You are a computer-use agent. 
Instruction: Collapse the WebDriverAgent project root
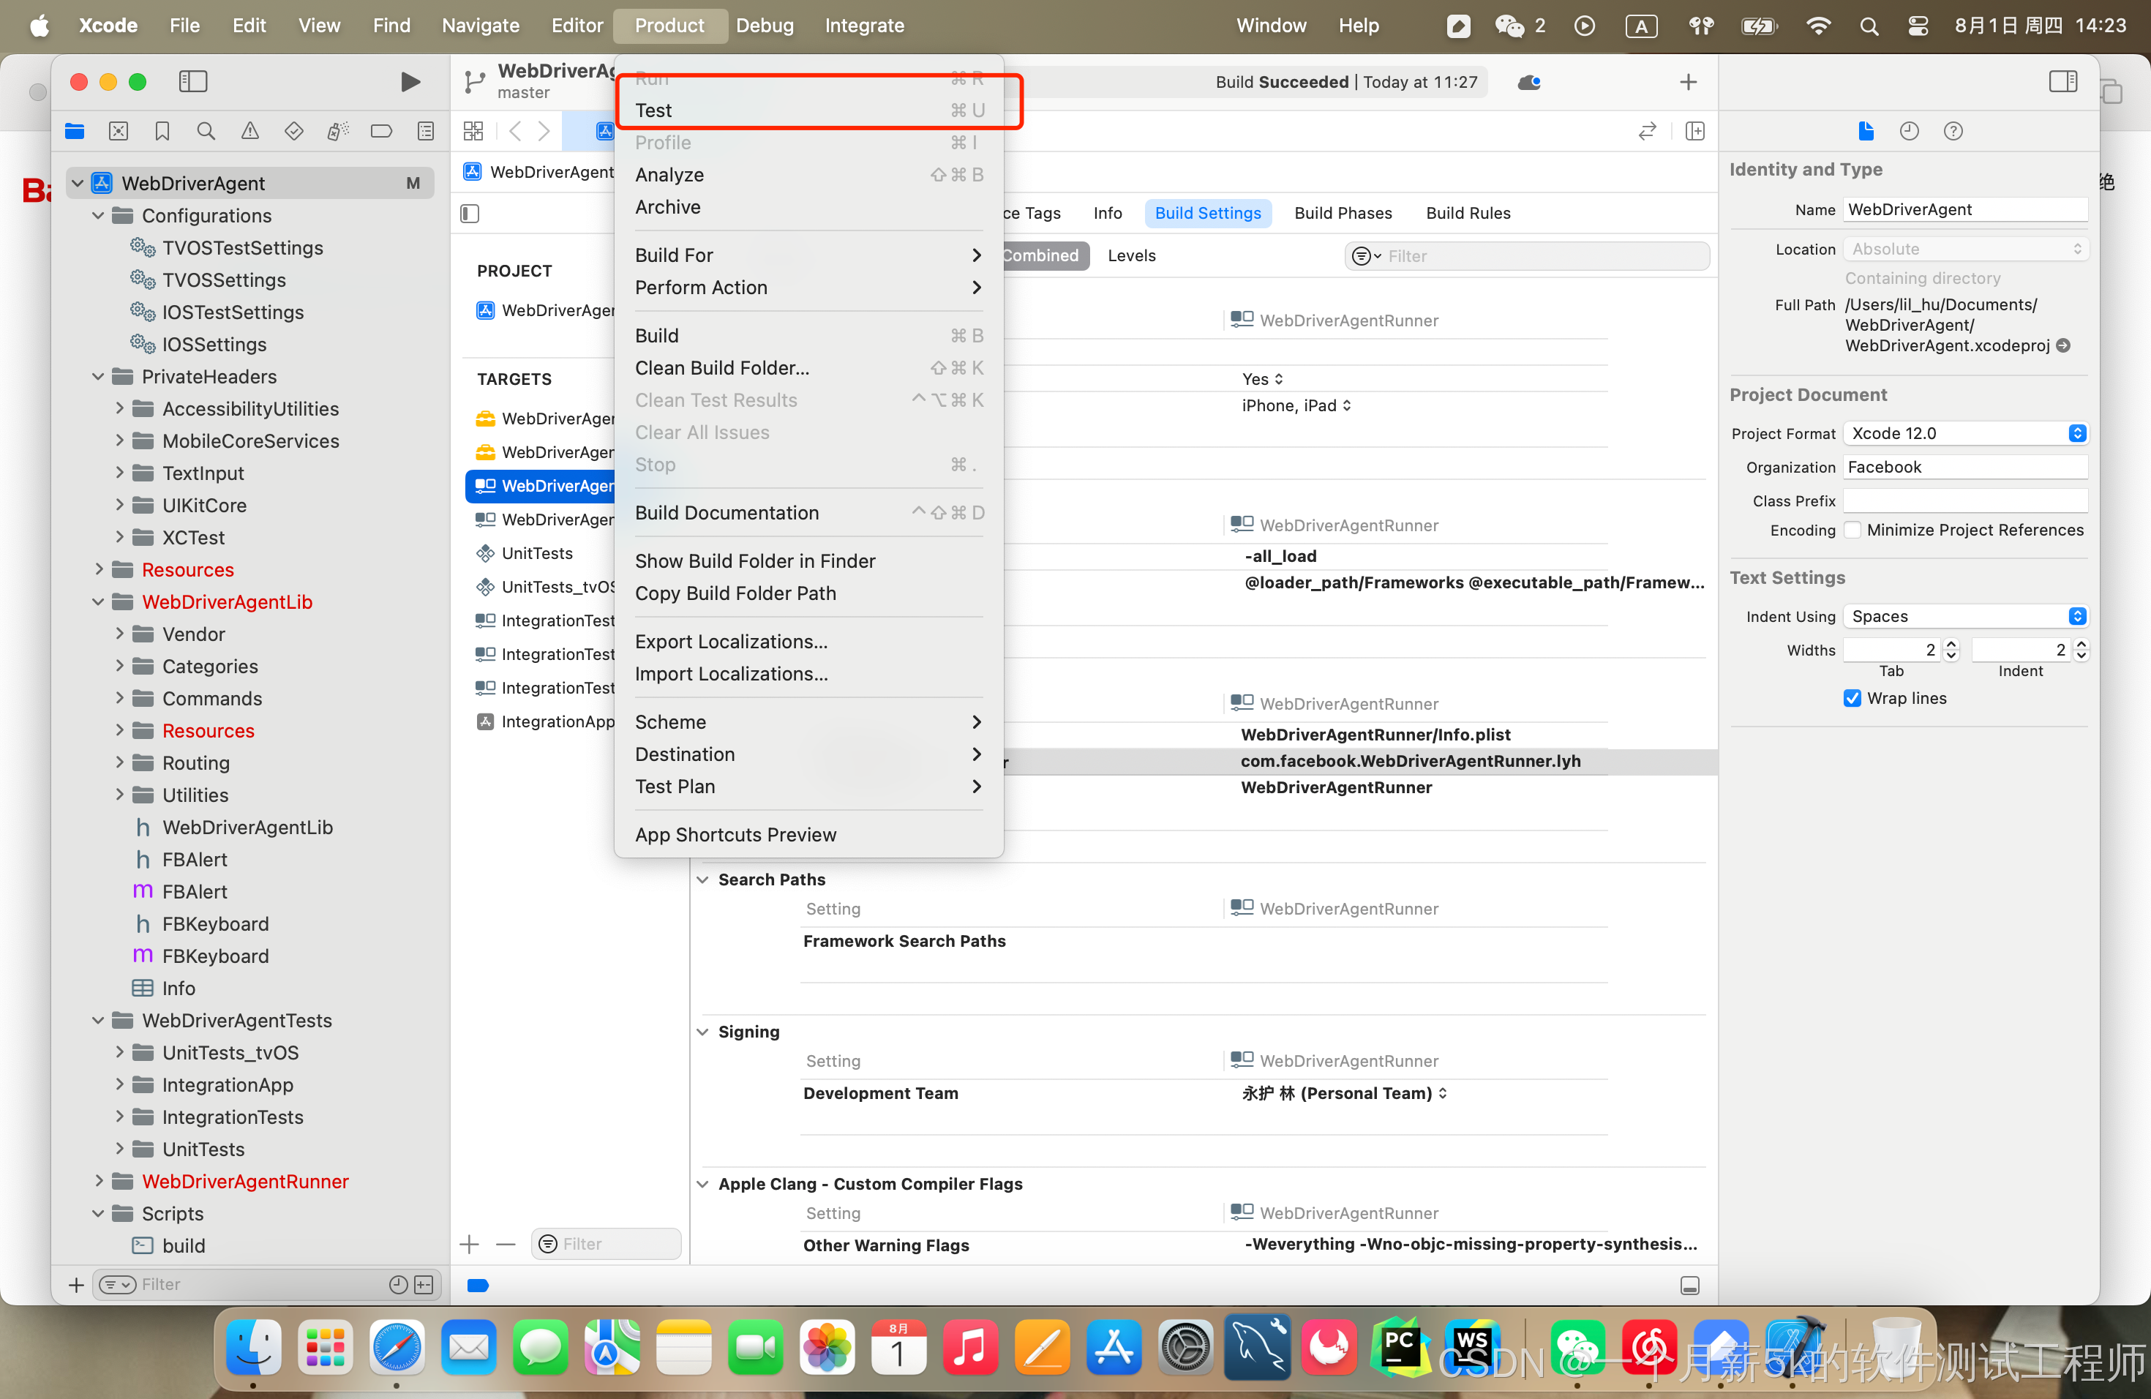tap(78, 184)
